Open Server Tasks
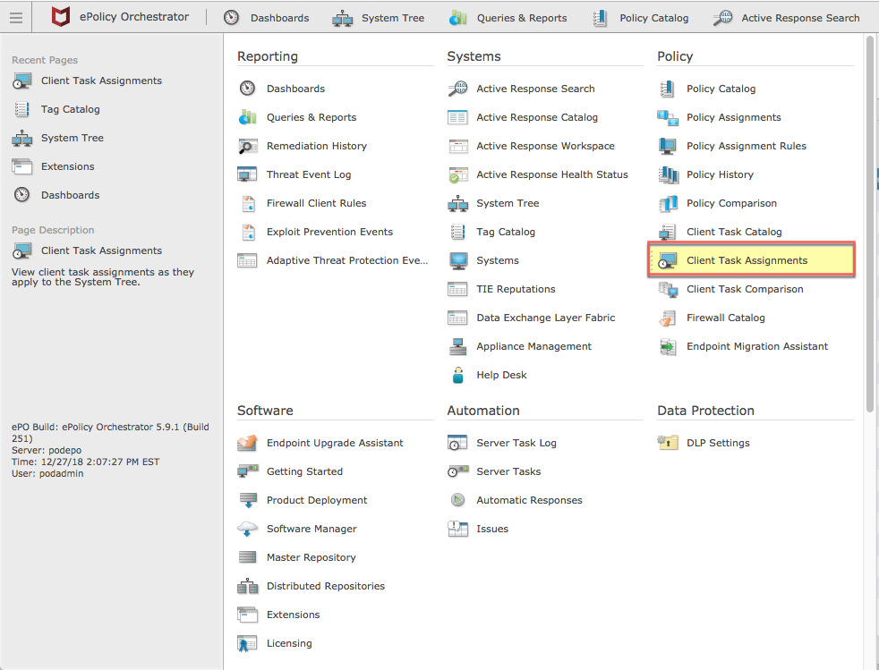The image size is (879, 670). tap(508, 471)
